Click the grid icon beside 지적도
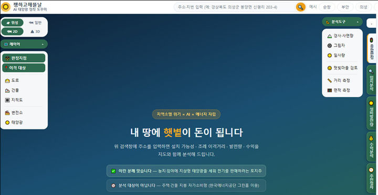 pos(7,100)
